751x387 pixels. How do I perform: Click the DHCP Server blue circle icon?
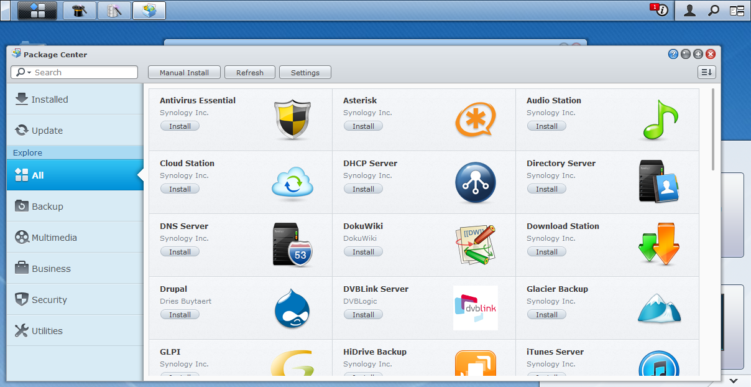tap(475, 182)
